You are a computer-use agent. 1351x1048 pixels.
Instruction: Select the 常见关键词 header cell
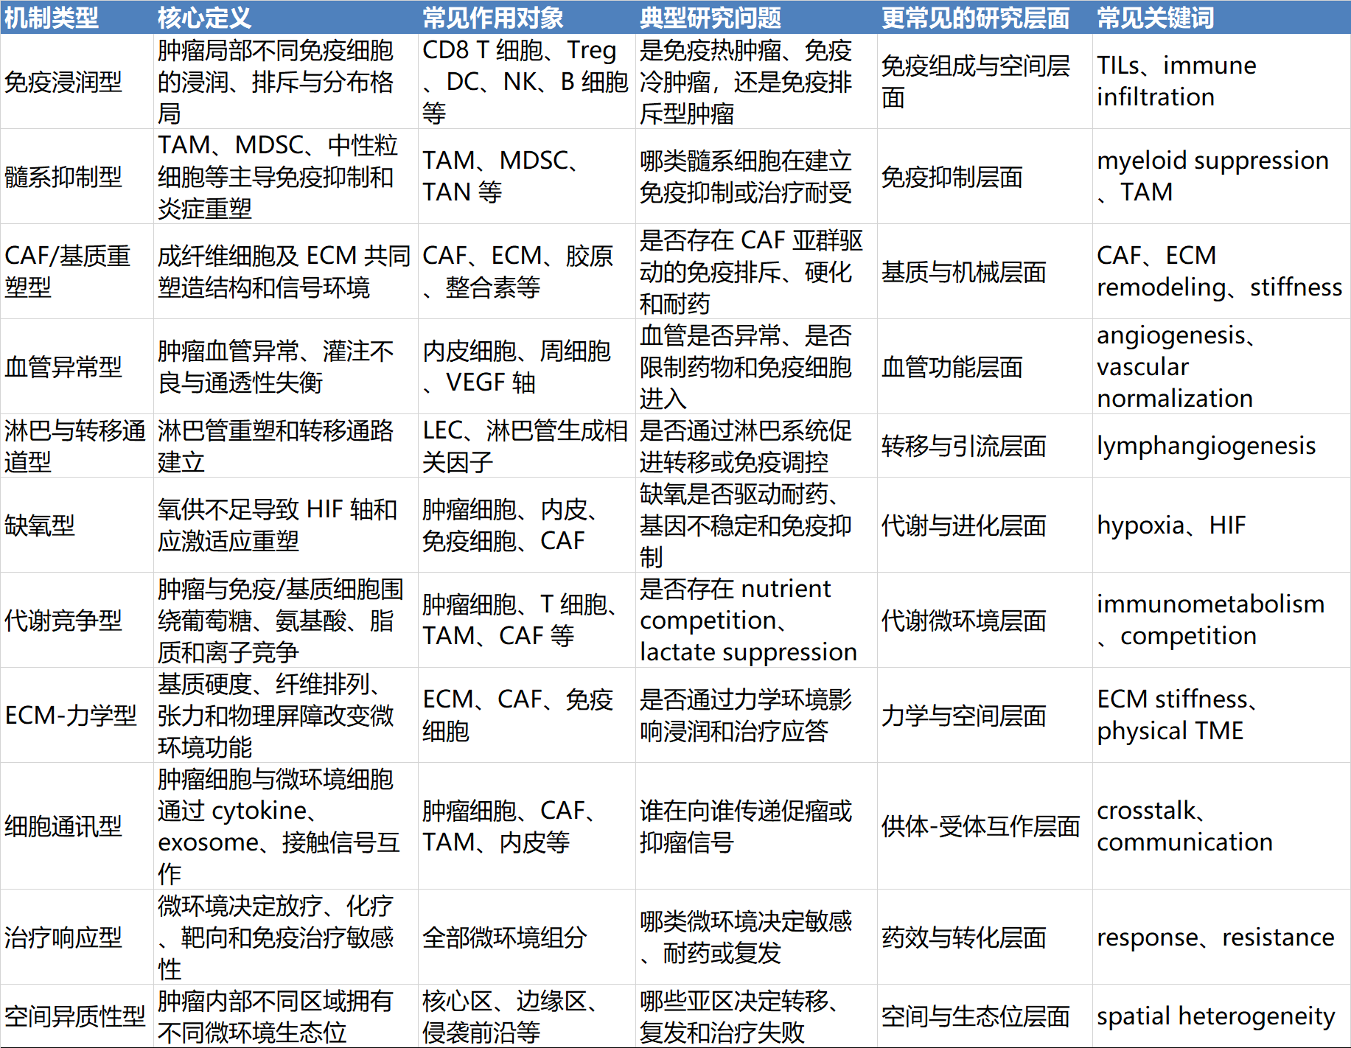[x=1155, y=18]
